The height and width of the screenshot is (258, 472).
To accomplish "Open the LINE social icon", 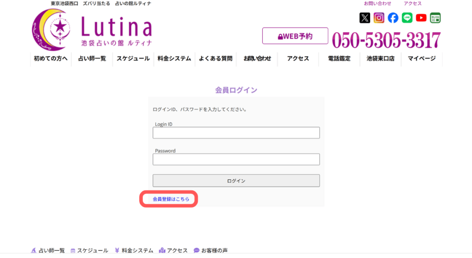I will coord(407,18).
